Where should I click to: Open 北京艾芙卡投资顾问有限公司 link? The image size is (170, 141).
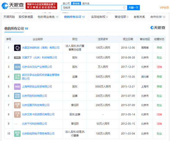pos(38,115)
